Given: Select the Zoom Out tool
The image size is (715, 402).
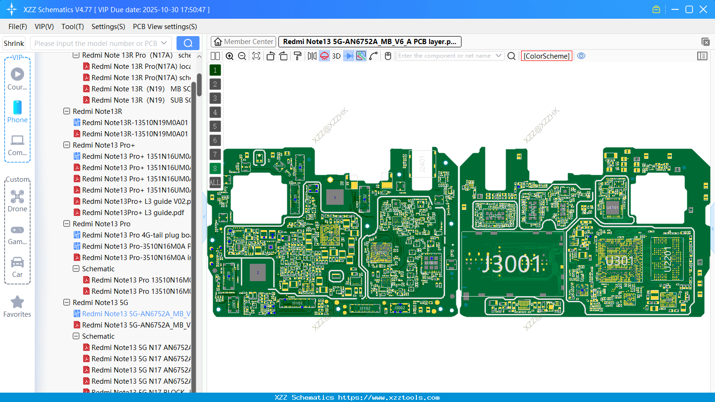Looking at the screenshot, I should click(x=241, y=56).
